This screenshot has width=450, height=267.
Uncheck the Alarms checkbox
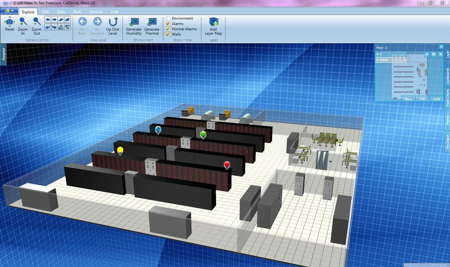tap(169, 24)
